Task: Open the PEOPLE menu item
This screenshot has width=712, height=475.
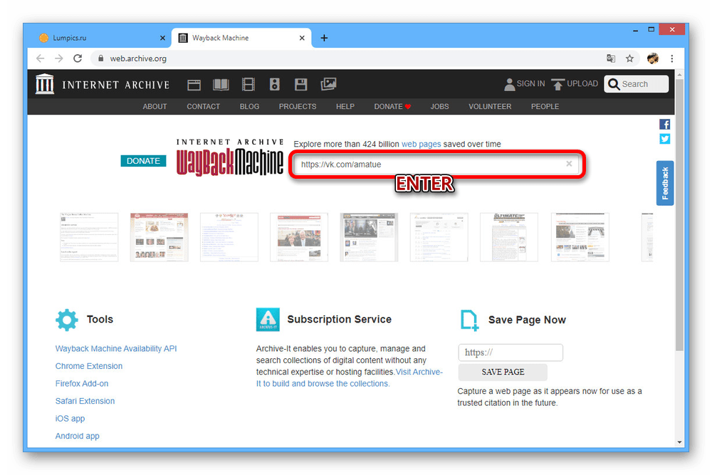Action: click(x=545, y=107)
